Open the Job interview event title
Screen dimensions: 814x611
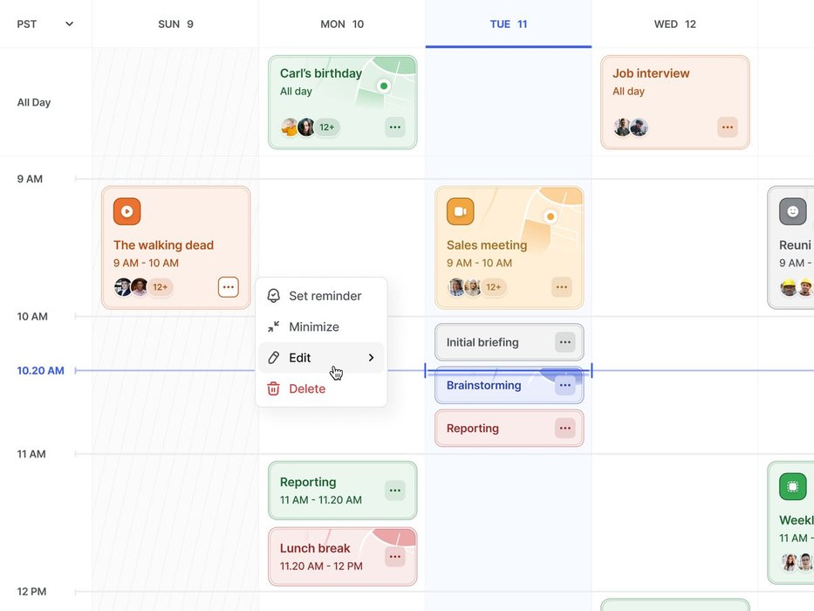click(651, 73)
